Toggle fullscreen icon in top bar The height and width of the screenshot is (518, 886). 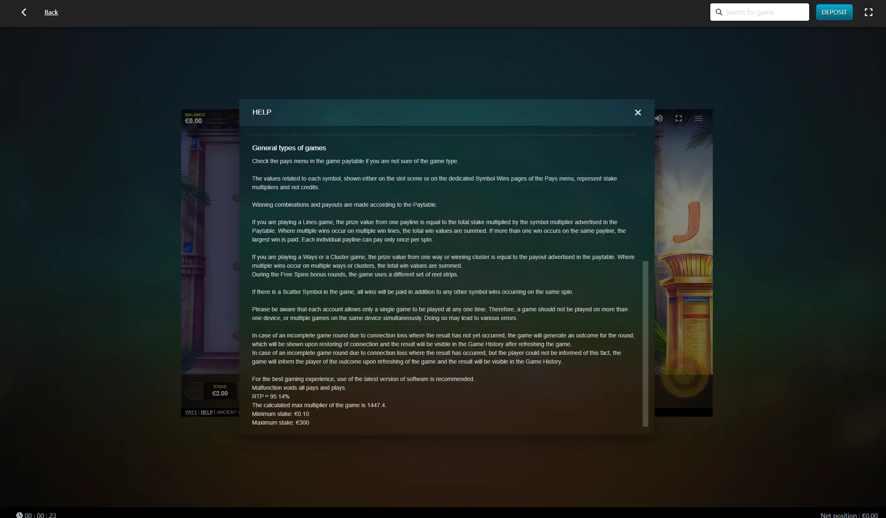coord(869,12)
